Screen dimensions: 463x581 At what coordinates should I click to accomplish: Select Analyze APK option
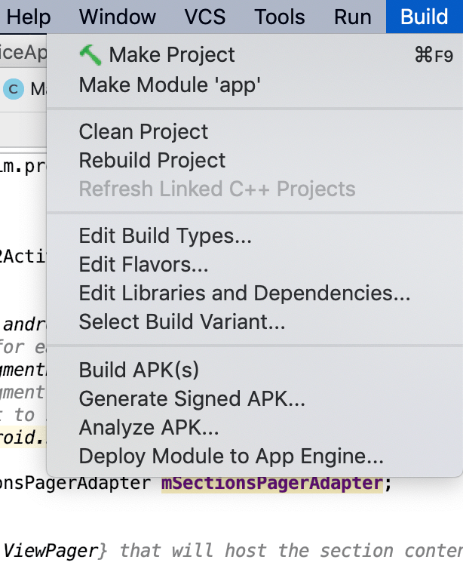coord(149,428)
